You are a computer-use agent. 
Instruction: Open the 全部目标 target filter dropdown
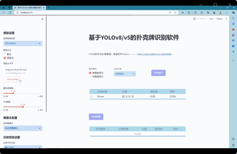pyautogui.click(x=125, y=74)
